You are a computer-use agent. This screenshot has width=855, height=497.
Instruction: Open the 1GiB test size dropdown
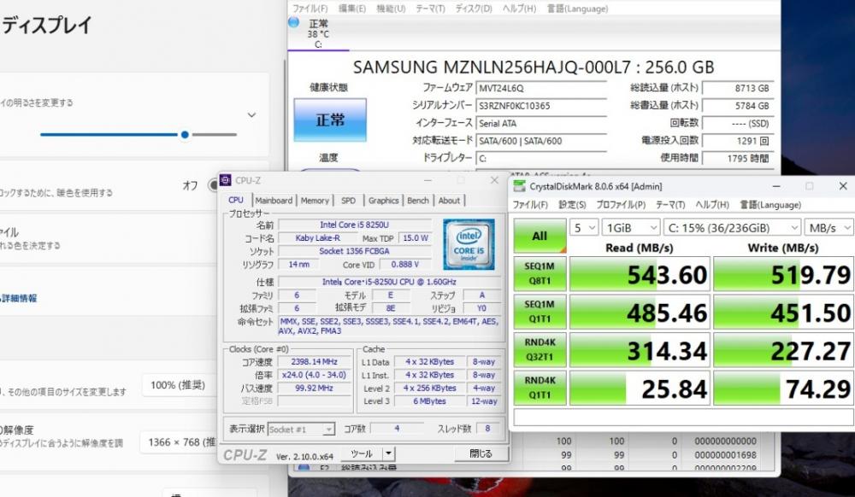click(x=631, y=227)
